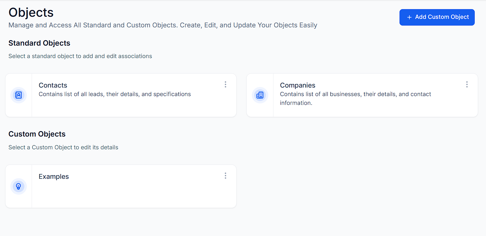Click the plus icon on Add Custom Object

[x=409, y=17]
